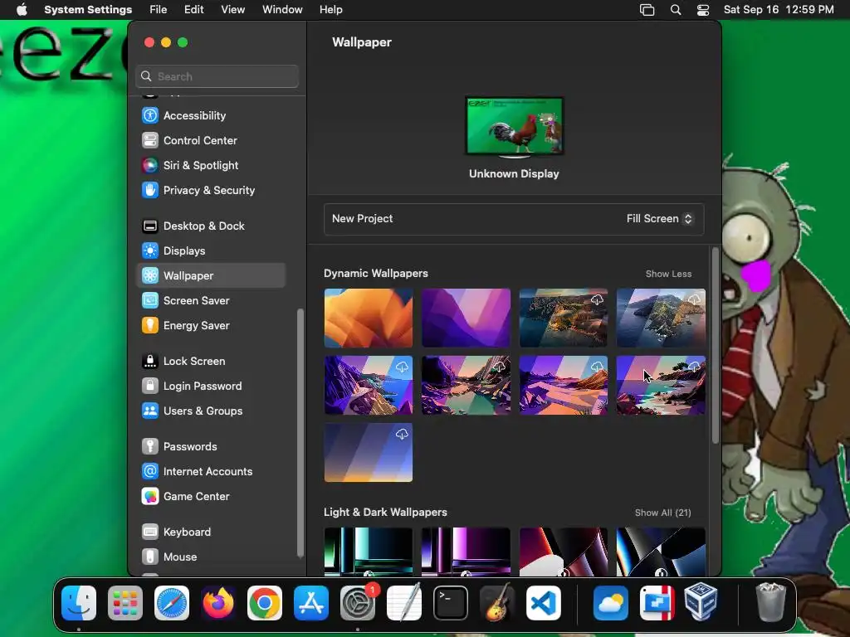This screenshot has width=850, height=637.
Task: Open App Store in the Dock
Action: [x=311, y=603]
